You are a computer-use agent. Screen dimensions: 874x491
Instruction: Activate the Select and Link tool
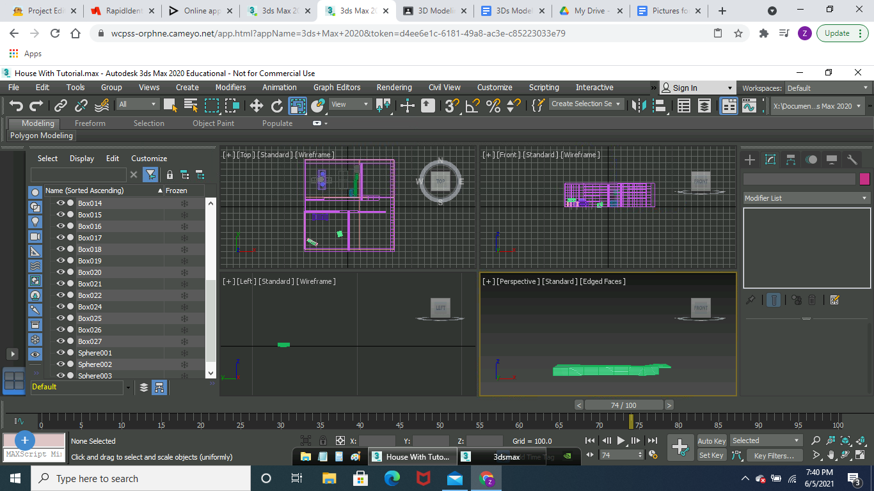(x=61, y=105)
